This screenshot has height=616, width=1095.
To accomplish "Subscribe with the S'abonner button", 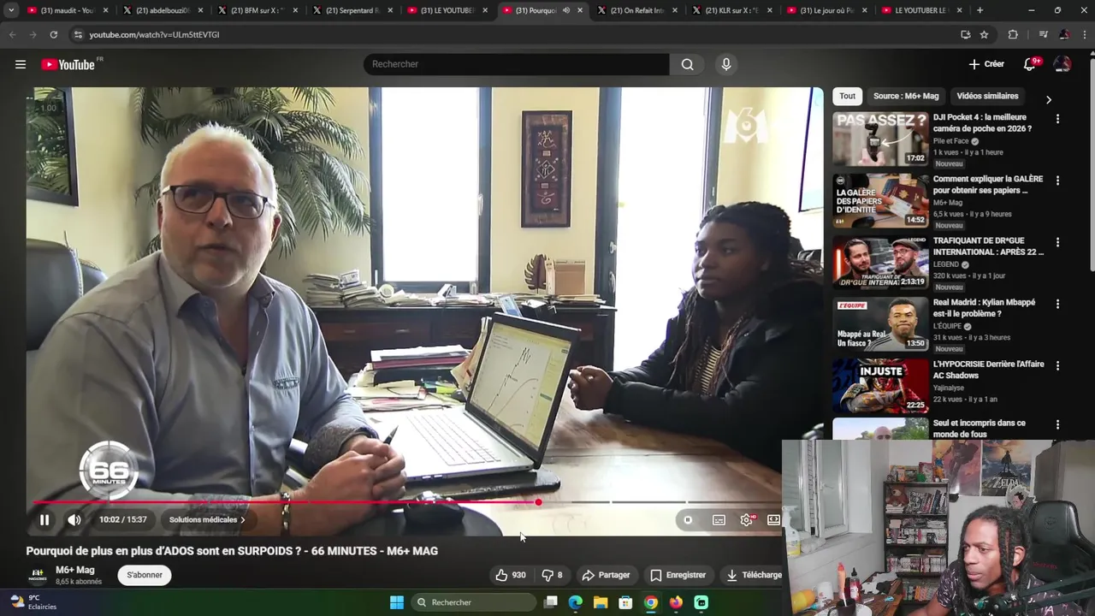I will pos(145,575).
